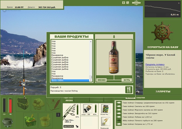Click ВЕРНУТЬСЯ НА БАЗУ
Image resolution: width=182 pixels, height=129 pixels.
point(163,47)
